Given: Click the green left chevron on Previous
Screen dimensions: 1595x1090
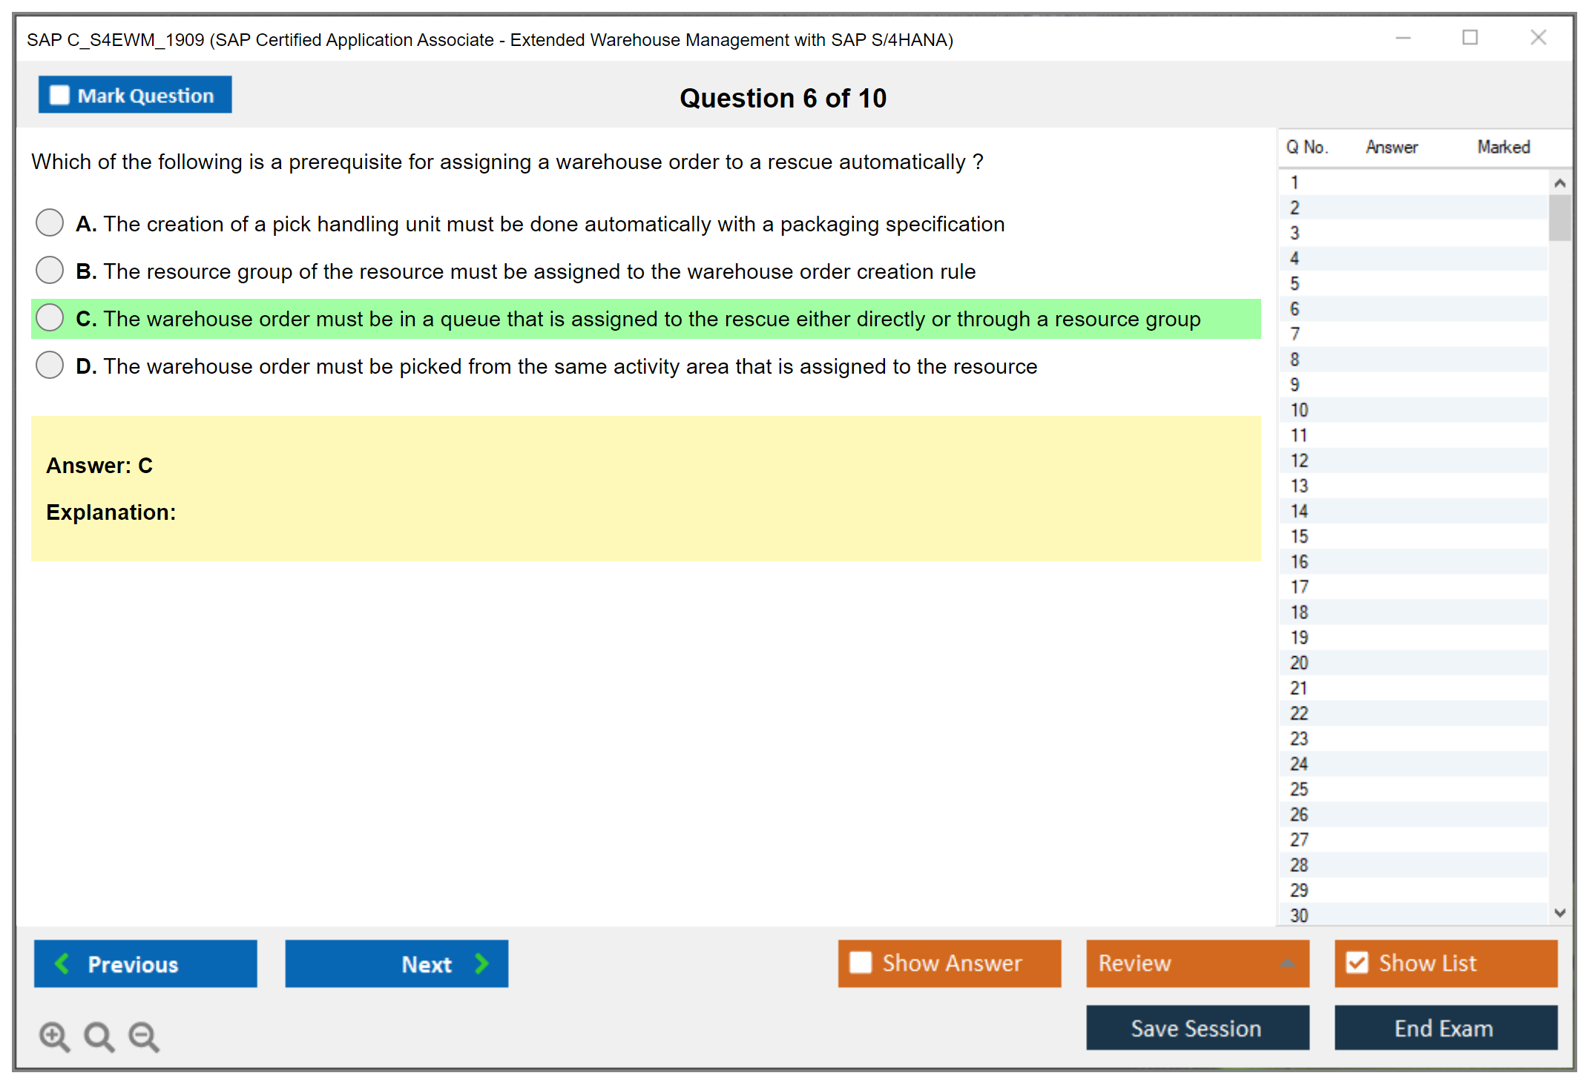Looking at the screenshot, I should coord(62,963).
